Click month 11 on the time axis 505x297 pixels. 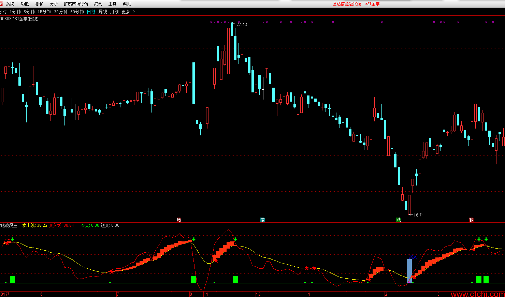click(206, 294)
